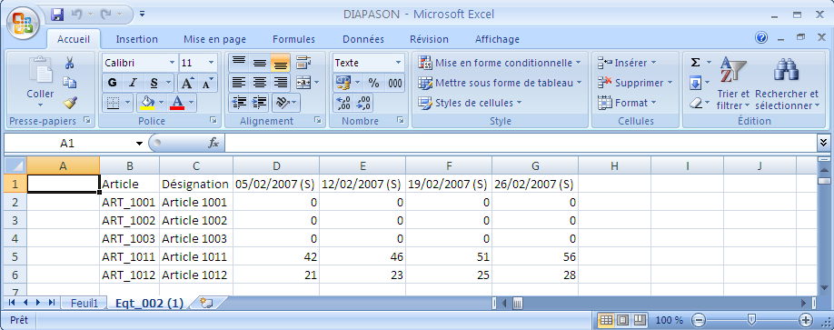This screenshot has width=834, height=330.
Task: Select cell D5 containing 42
Action: click(276, 257)
